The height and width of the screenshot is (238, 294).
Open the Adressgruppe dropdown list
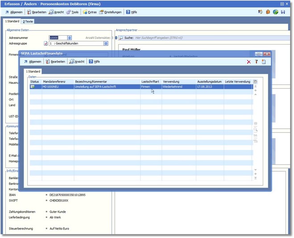106,44
